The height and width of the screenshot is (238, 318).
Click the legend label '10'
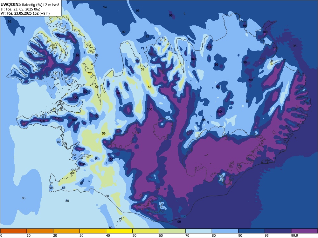tap(29, 235)
